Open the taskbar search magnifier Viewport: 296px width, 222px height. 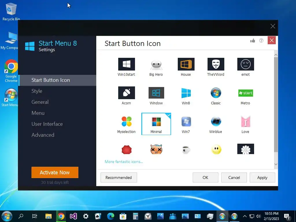[21, 216]
